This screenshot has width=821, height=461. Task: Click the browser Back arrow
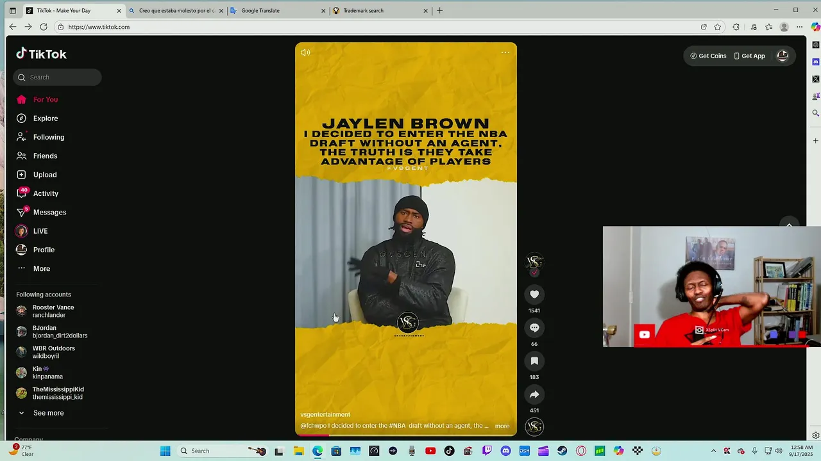tap(12, 27)
